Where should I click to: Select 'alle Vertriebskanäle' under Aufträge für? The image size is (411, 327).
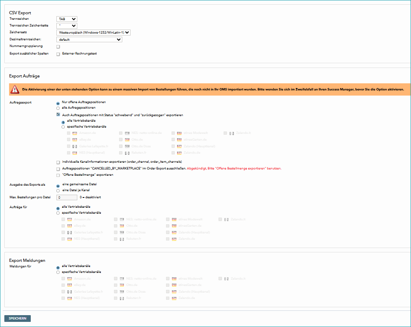58,209
